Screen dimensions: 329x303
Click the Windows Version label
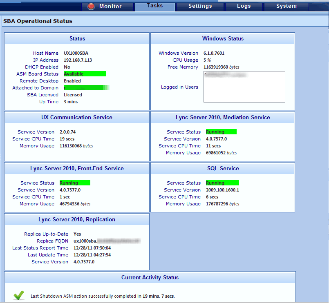pos(178,53)
